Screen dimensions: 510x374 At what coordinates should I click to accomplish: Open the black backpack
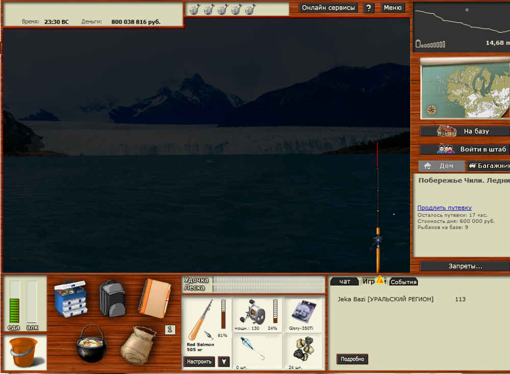[112, 298]
